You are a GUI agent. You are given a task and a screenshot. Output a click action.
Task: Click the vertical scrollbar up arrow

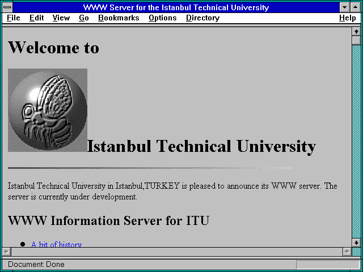click(356, 32)
